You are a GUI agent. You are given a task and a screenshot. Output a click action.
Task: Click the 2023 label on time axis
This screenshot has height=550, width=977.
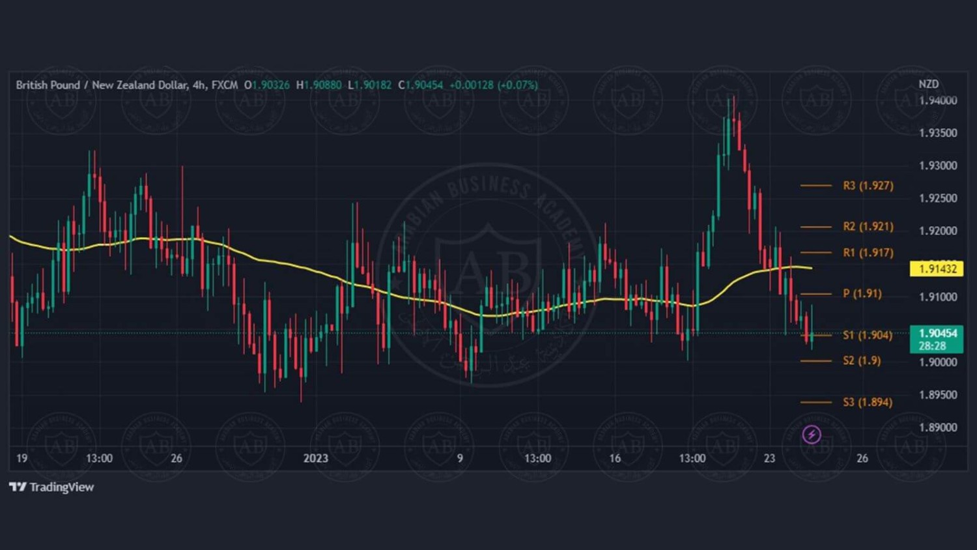pyautogui.click(x=316, y=458)
